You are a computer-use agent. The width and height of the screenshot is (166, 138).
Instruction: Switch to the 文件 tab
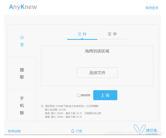point(82,34)
